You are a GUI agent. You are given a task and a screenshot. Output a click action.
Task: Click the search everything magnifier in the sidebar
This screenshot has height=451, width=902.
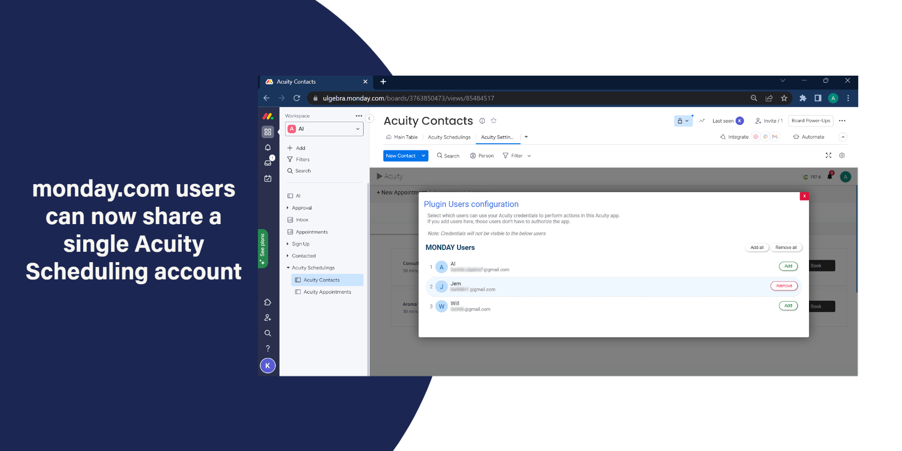point(268,333)
